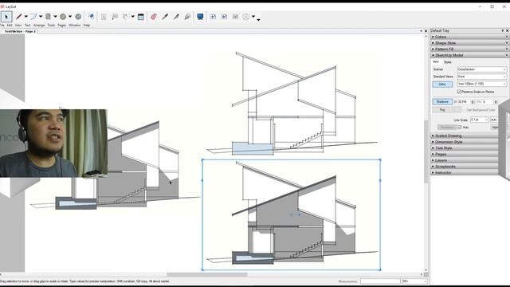510x287 pixels.
Task: Open toolbar options overflow arrow
Action: 258,20
